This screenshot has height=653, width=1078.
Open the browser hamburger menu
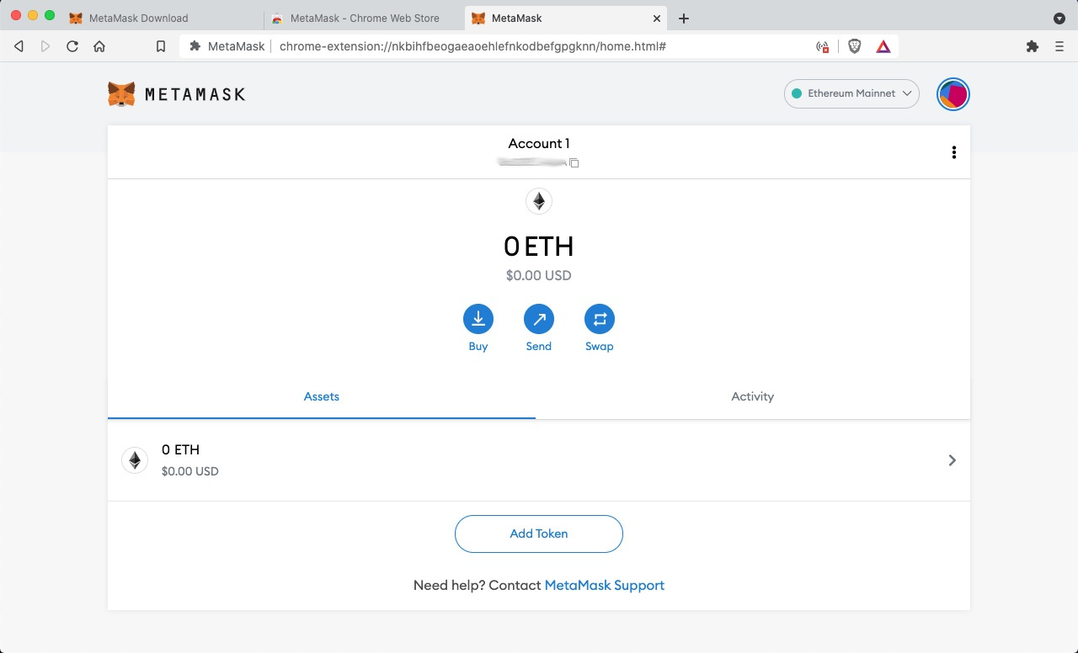coord(1059,46)
